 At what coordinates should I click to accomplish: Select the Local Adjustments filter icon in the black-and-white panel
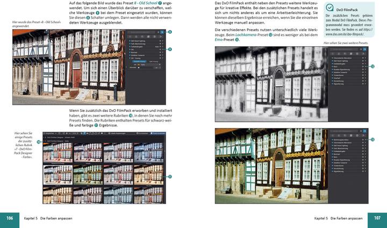click(x=357, y=54)
